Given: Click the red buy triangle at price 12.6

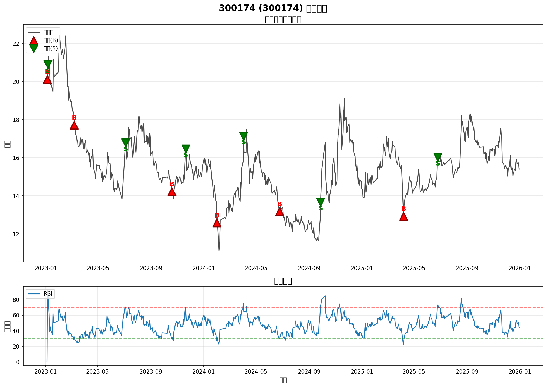Looking at the screenshot, I should point(217,223).
